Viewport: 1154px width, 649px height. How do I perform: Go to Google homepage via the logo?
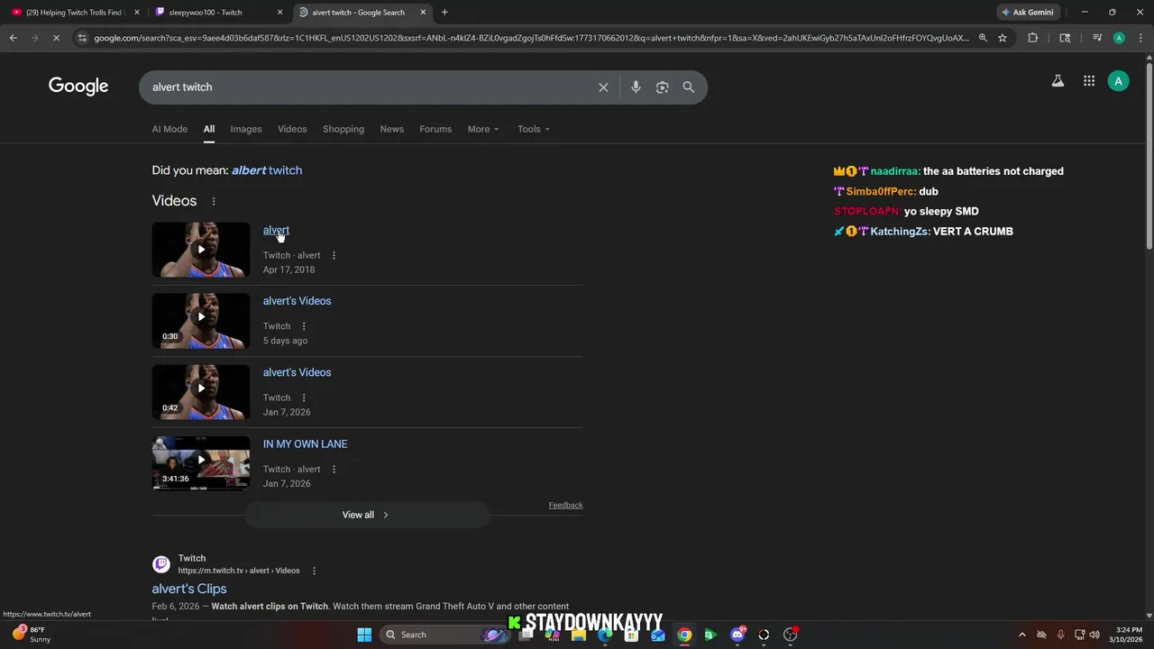78,87
